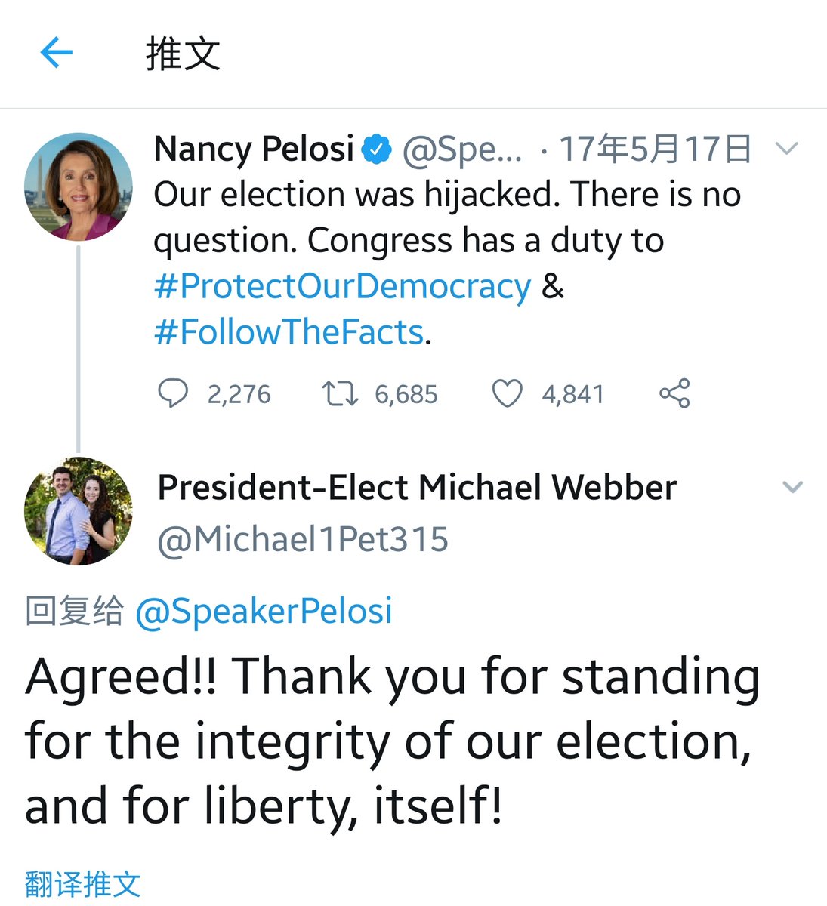Open President-Elect Michael Webber's name
The width and height of the screenshot is (827, 906).
(417, 488)
